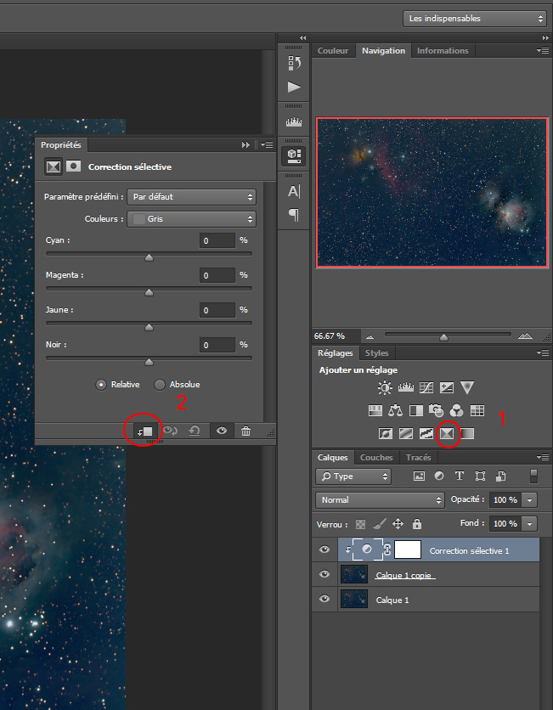Open the Propriétés panel flyout menu
This screenshot has width=553, height=710.
pyautogui.click(x=268, y=145)
